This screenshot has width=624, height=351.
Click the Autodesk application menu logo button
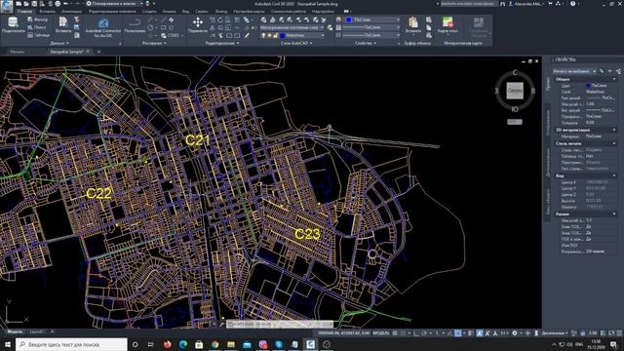[x=7, y=6]
